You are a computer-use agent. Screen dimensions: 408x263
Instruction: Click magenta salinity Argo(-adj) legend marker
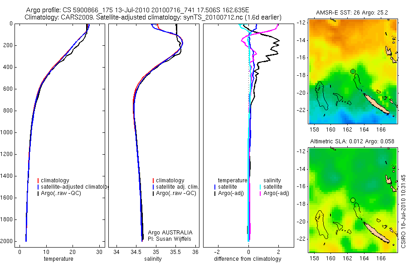[x=260, y=193]
